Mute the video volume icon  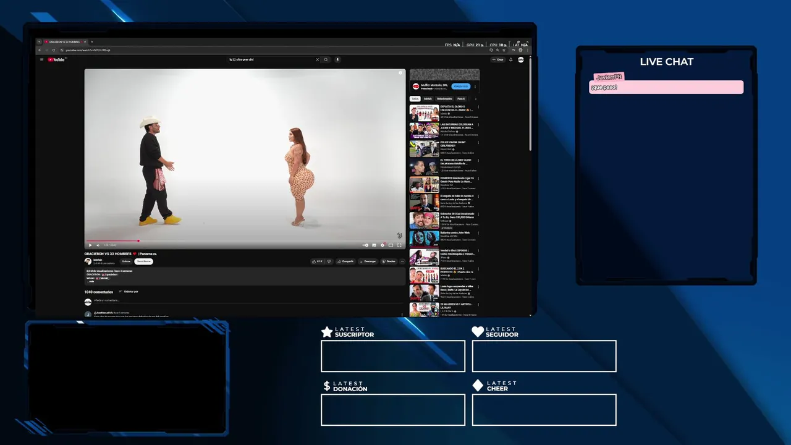[98, 245]
